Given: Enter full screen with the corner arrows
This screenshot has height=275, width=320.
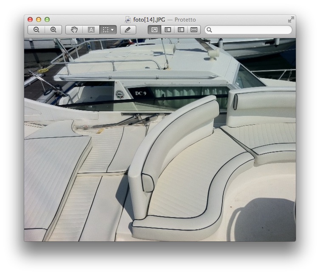Looking at the screenshot, I should tap(291, 20).
